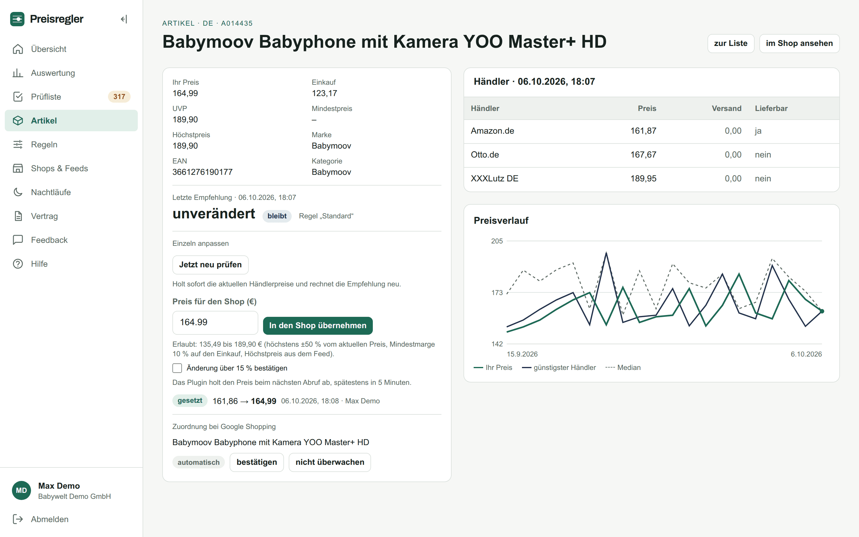The width and height of the screenshot is (859, 537).
Task: Click the Preis column header
Action: coord(647,108)
